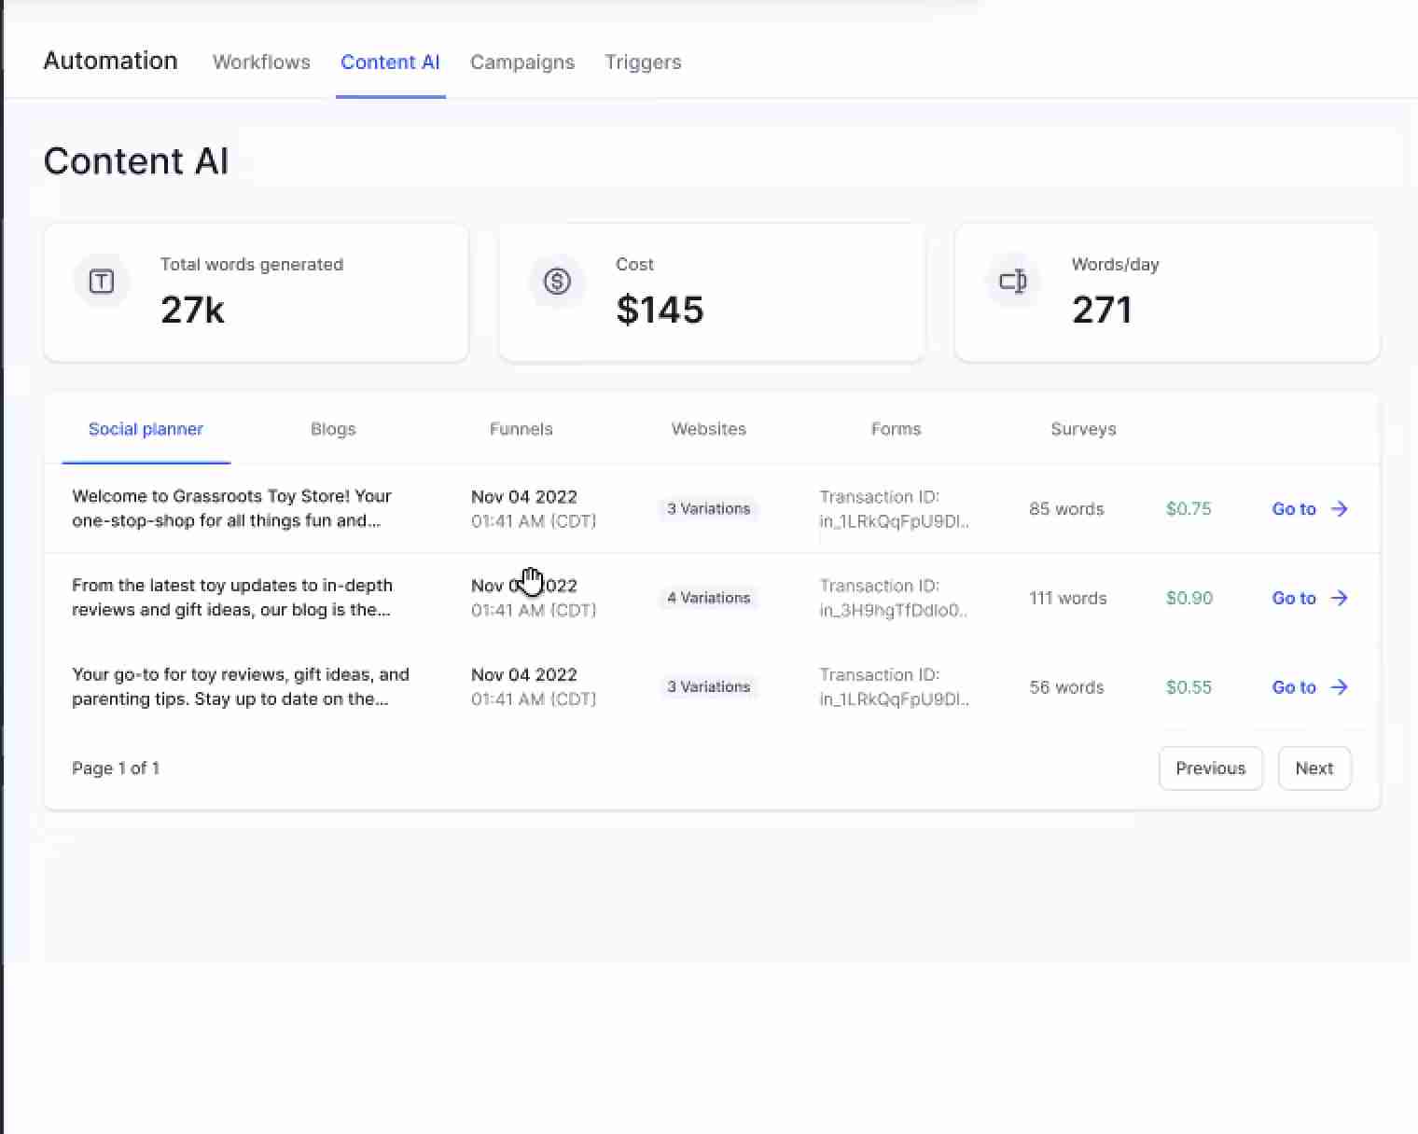Click the $145 cost value

[660, 310]
